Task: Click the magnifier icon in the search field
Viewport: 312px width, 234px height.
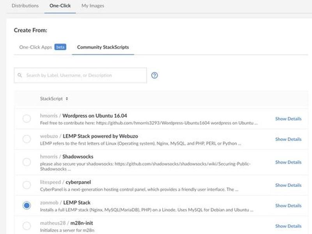Action: (x=20, y=75)
